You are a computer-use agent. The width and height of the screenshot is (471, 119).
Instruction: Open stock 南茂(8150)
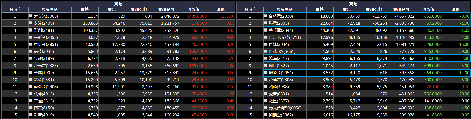[x=44, y=108]
